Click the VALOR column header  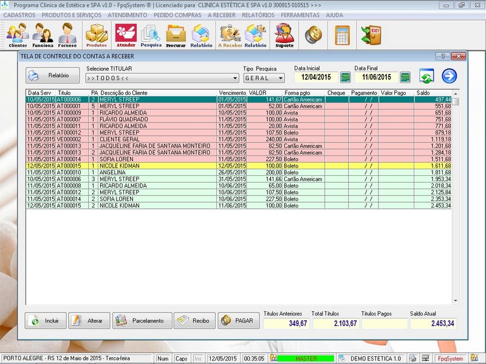click(265, 93)
